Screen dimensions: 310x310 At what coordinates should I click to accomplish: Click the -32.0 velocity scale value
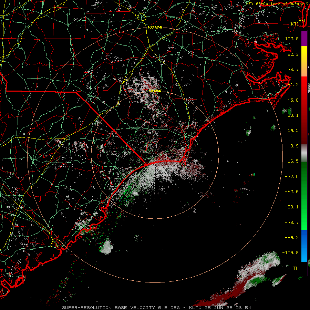click(x=292, y=177)
